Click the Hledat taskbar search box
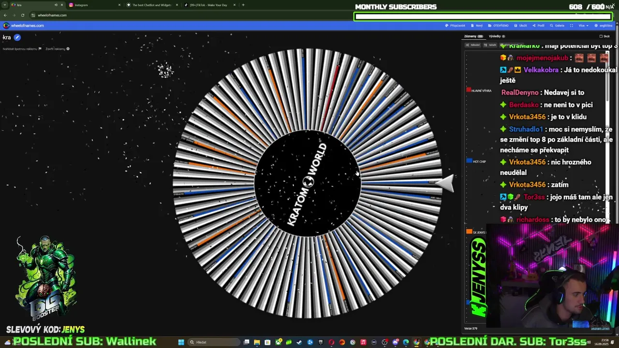619x348 pixels. 214,342
